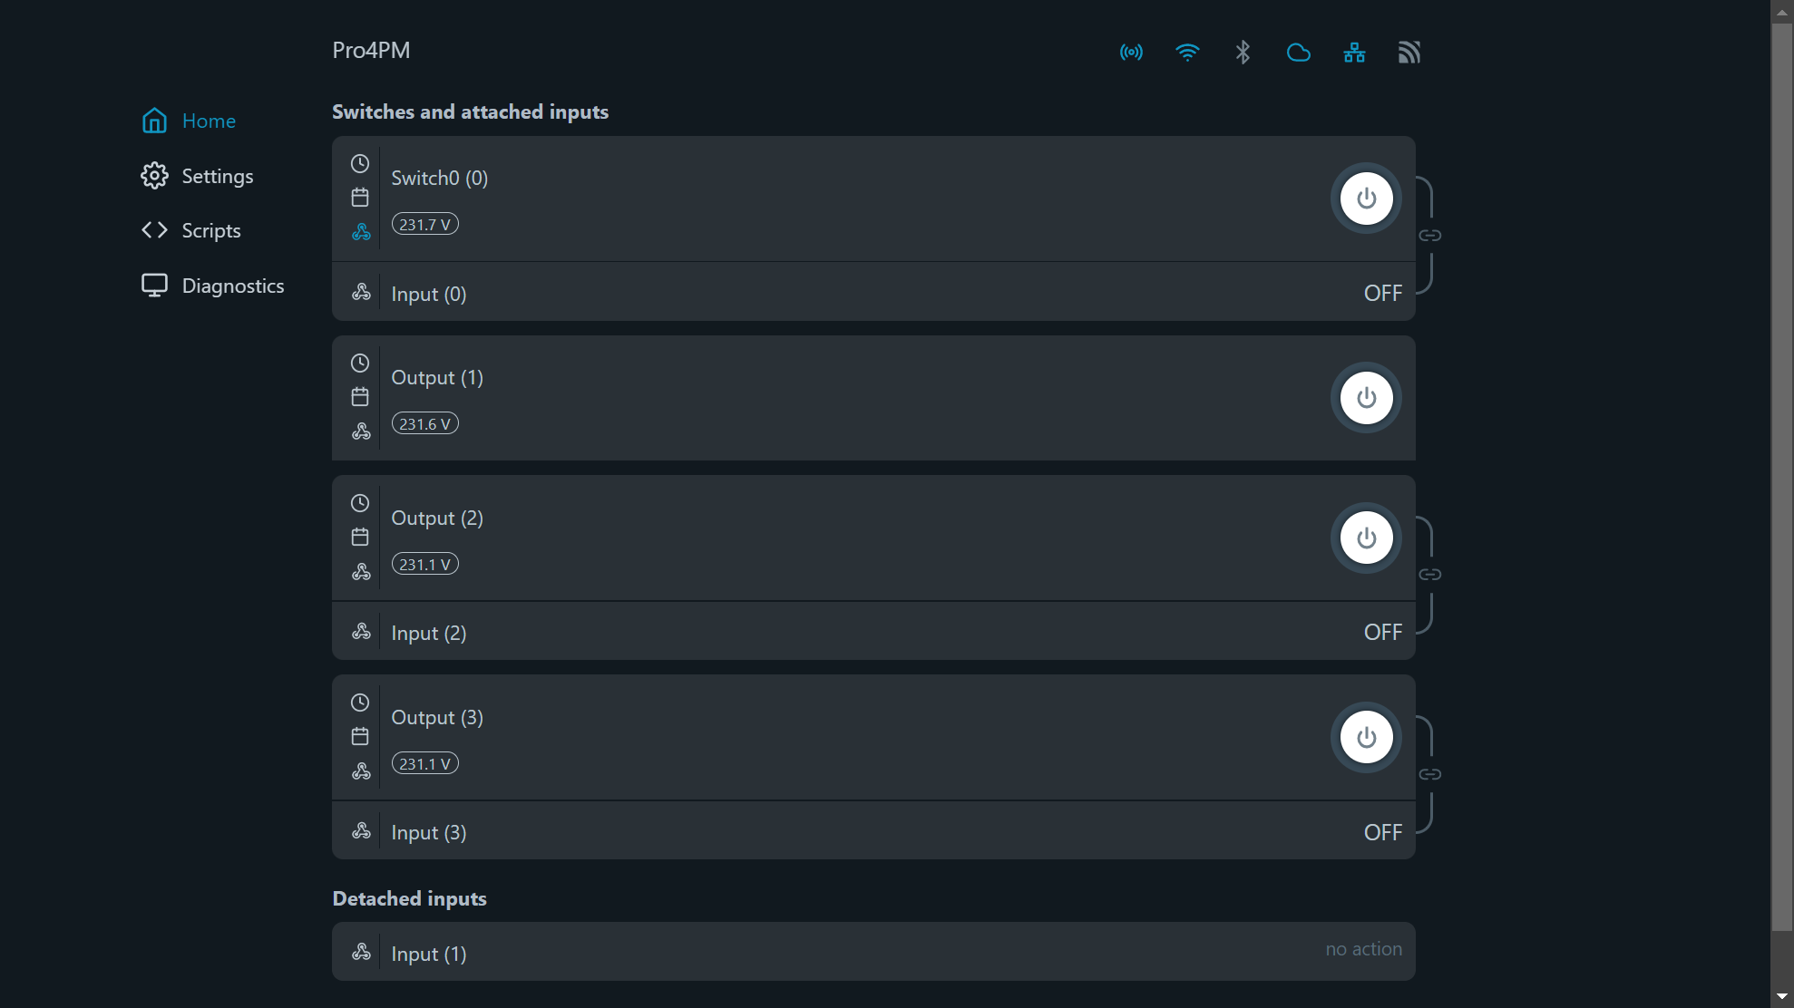Click the 231.7 V voltage badge on Switch0
Image resolution: width=1794 pixels, height=1008 pixels.
pyautogui.click(x=424, y=224)
